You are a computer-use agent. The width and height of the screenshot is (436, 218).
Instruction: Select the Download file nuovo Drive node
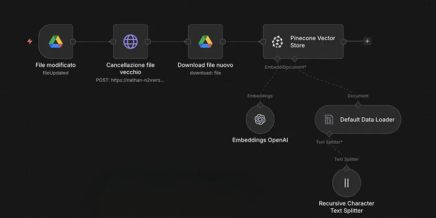point(205,42)
